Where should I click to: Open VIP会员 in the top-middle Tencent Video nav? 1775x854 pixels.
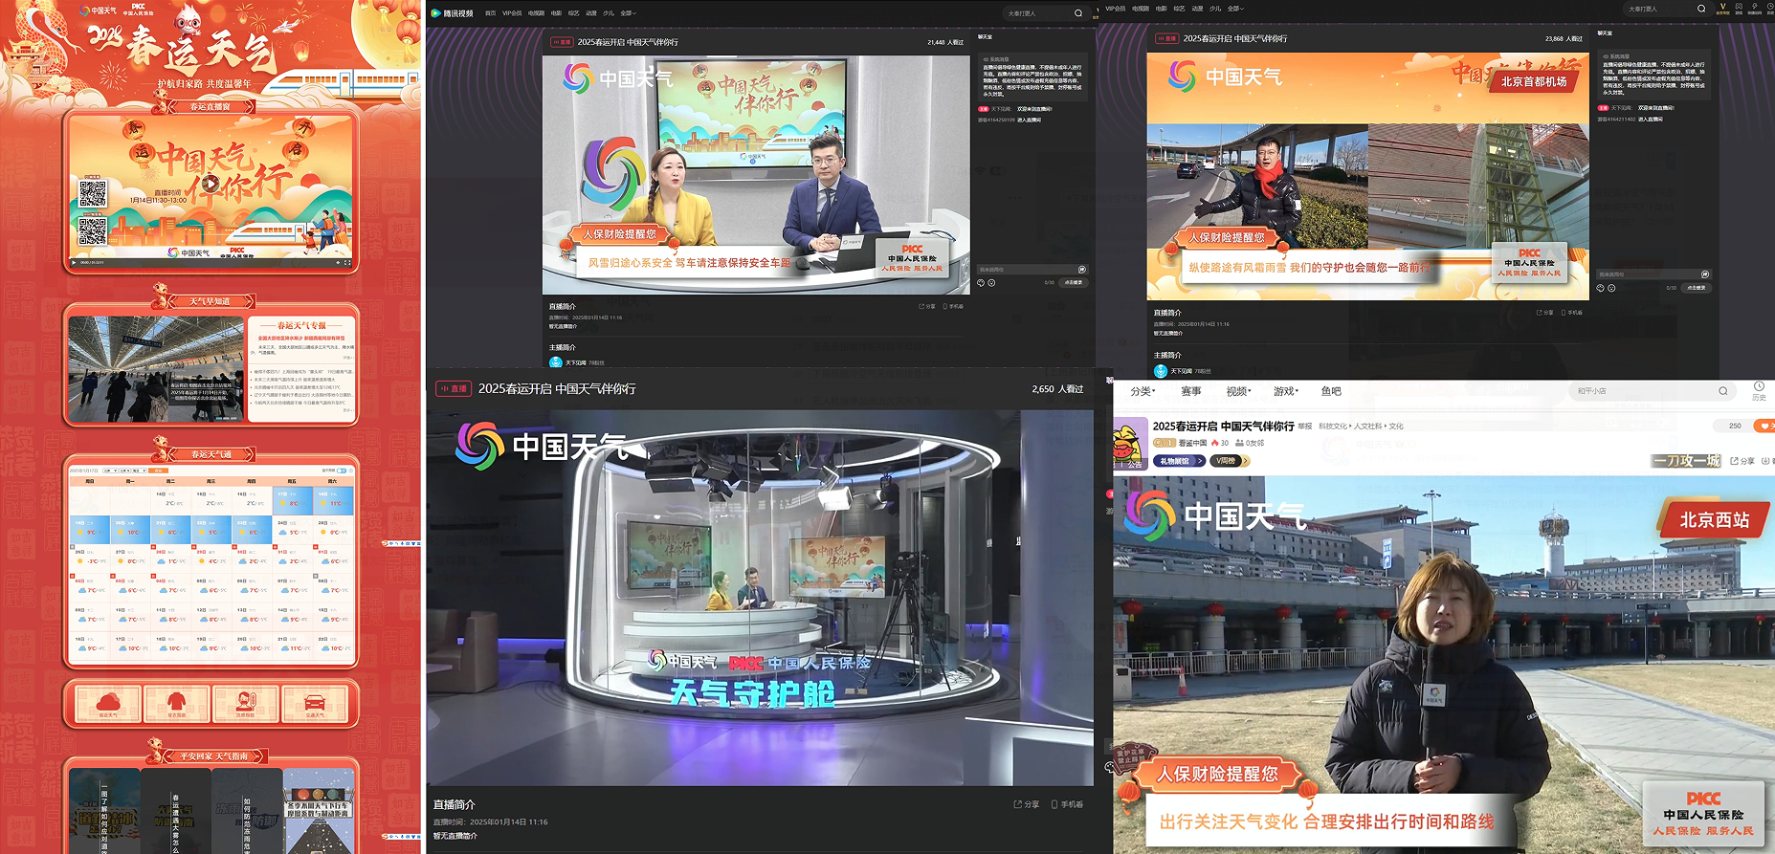point(512,13)
